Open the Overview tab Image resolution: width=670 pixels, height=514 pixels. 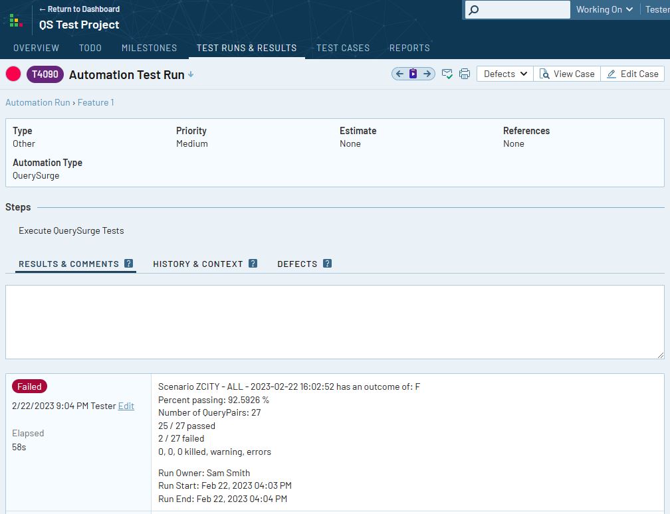click(37, 48)
